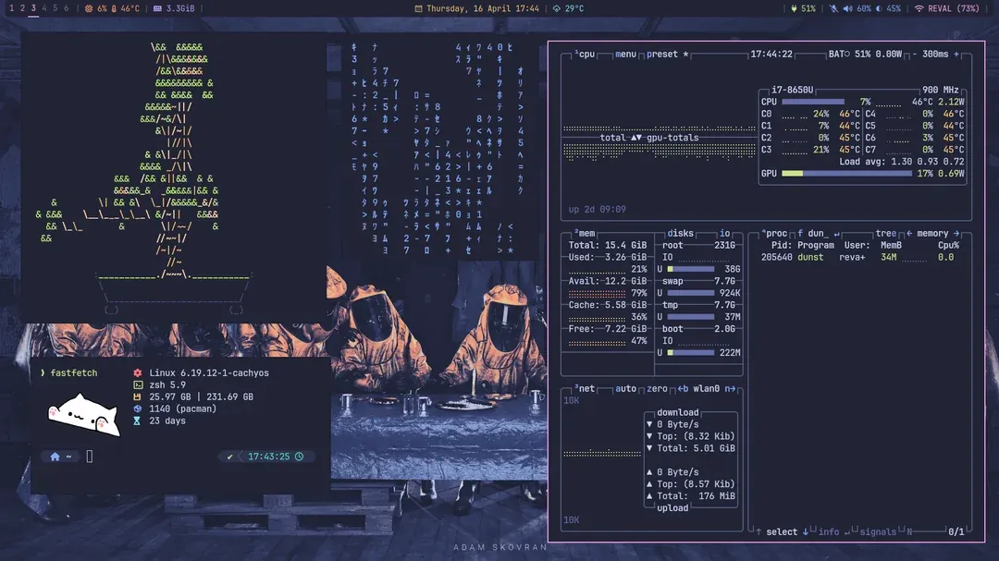Click the brightness icon at 45%
This screenshot has height=561, width=999.
pyautogui.click(x=880, y=9)
